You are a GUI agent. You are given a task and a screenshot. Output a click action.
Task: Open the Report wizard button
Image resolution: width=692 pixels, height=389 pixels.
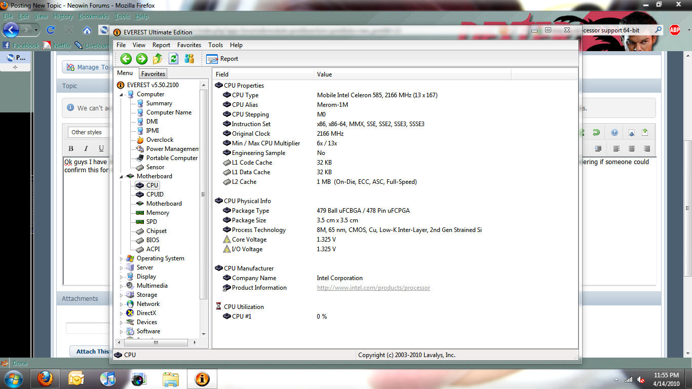222,59
